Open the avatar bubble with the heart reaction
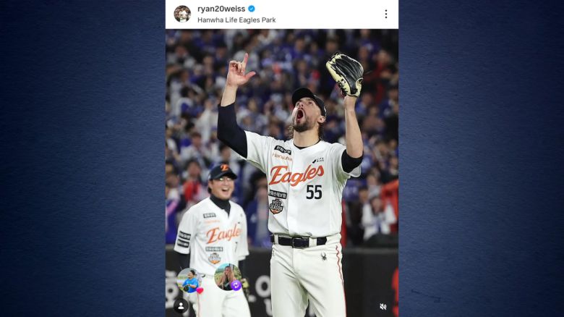The width and height of the screenshot is (564, 317). (x=189, y=281)
